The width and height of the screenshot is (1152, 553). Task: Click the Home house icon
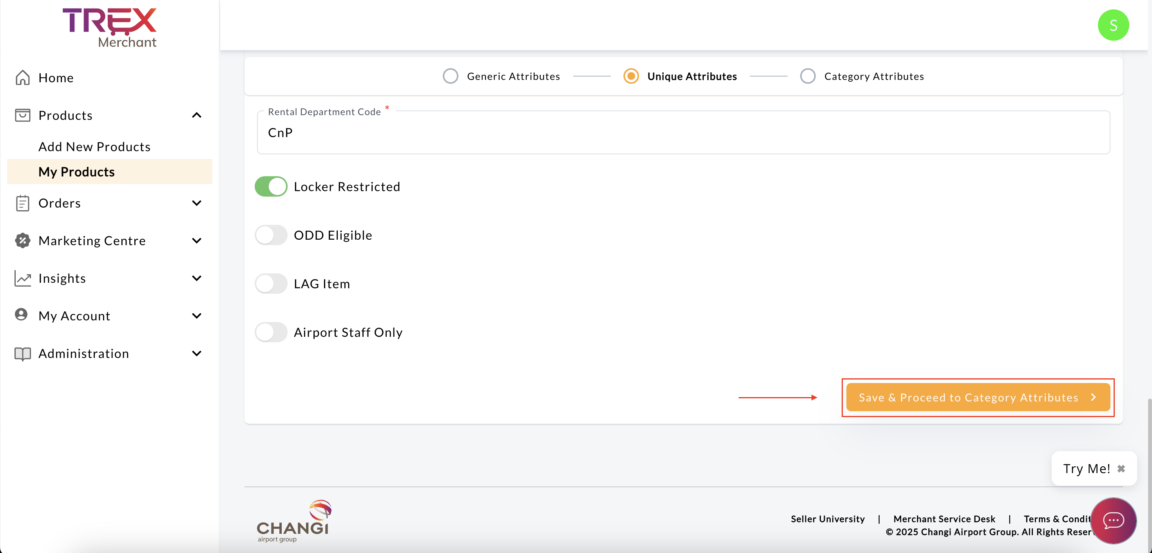[x=22, y=78]
